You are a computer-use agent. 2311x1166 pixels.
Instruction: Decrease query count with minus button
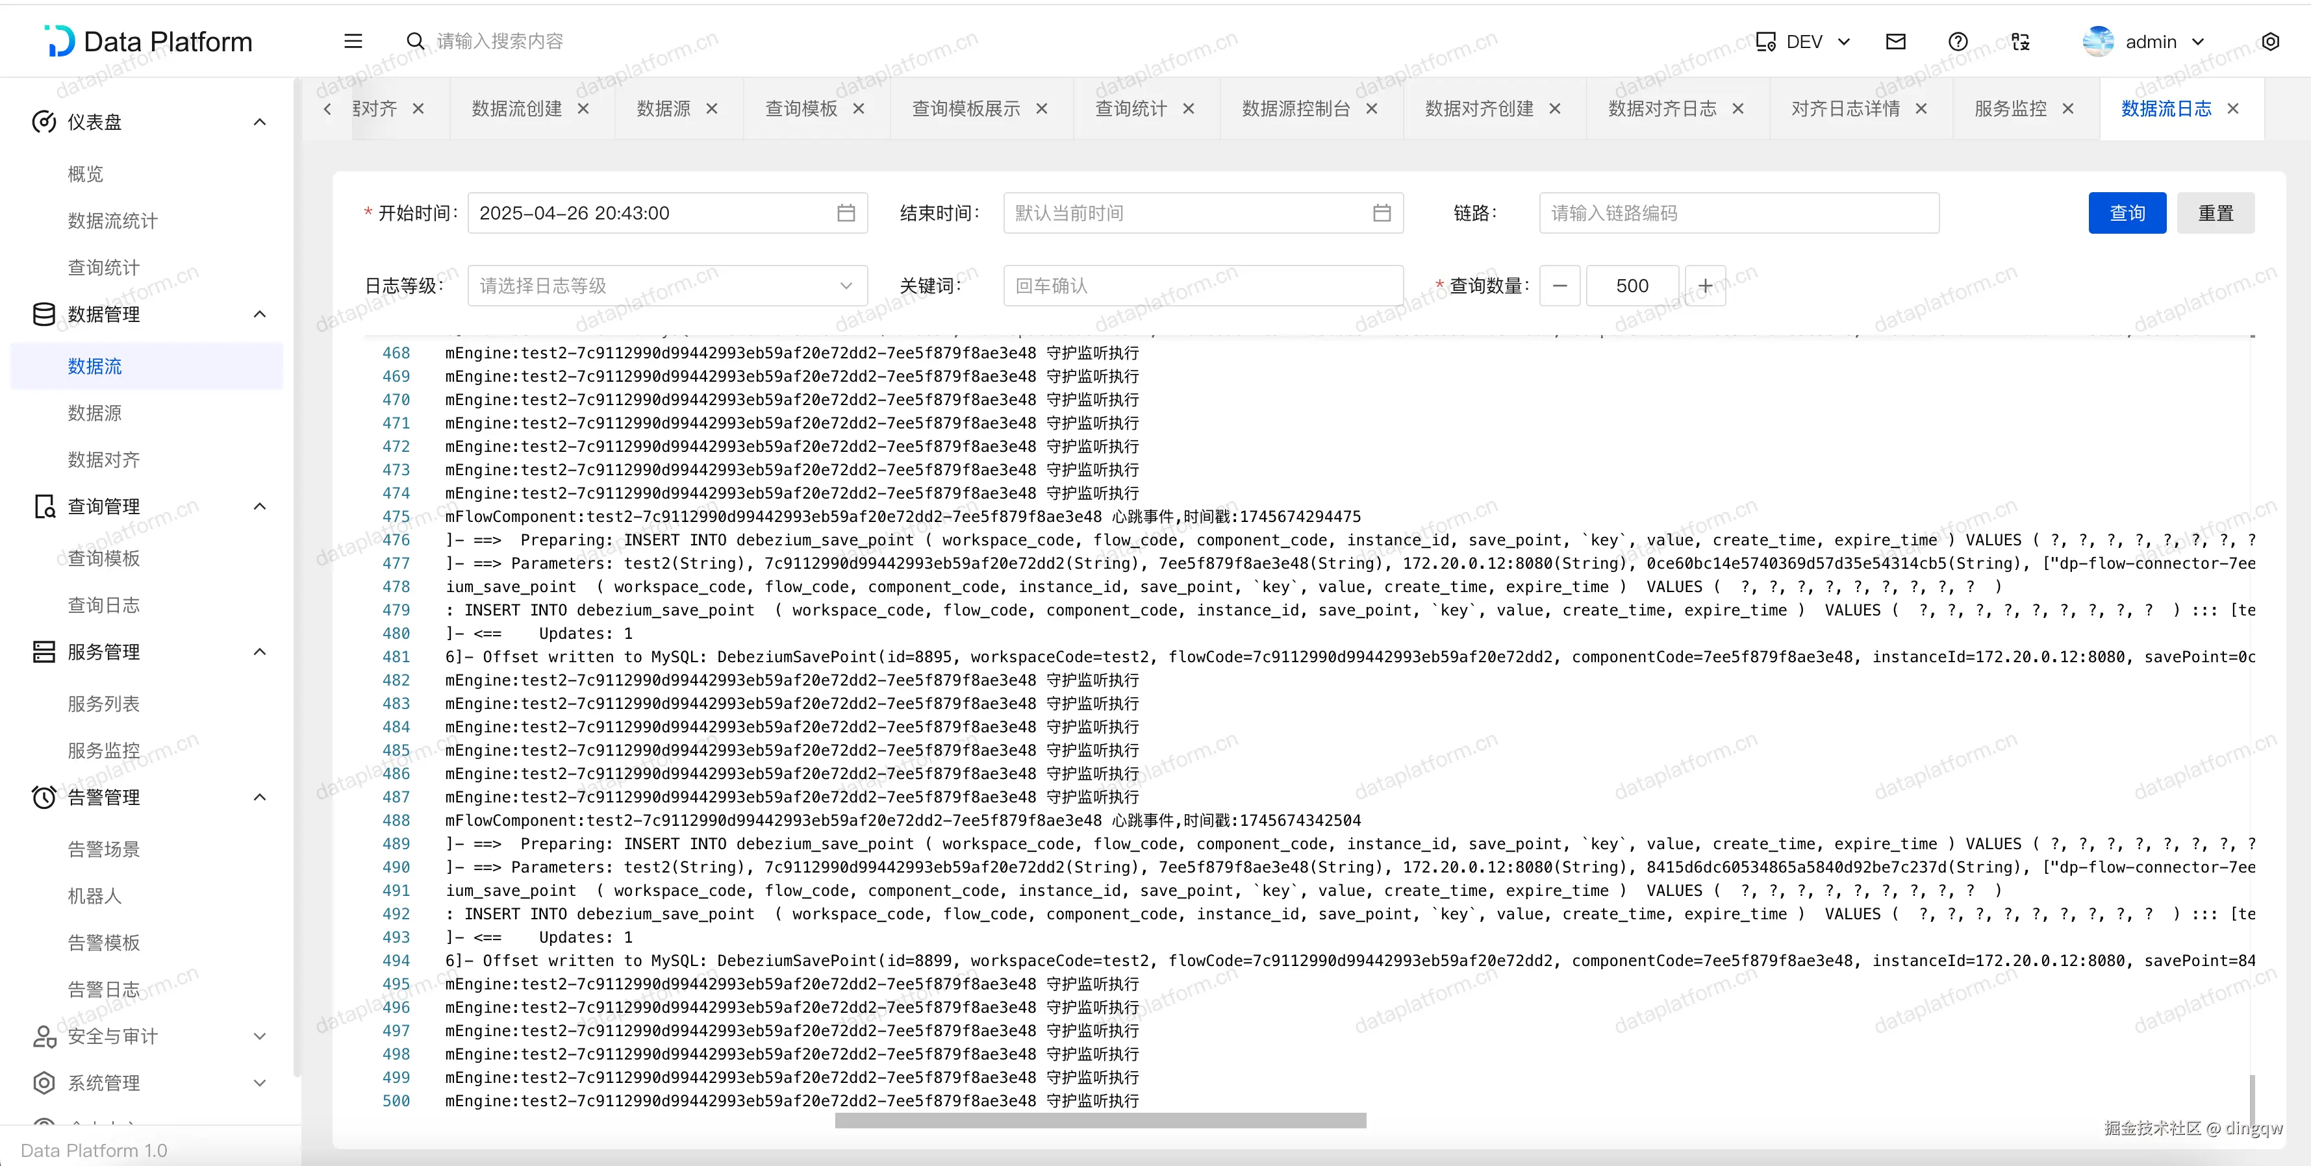[x=1560, y=285]
